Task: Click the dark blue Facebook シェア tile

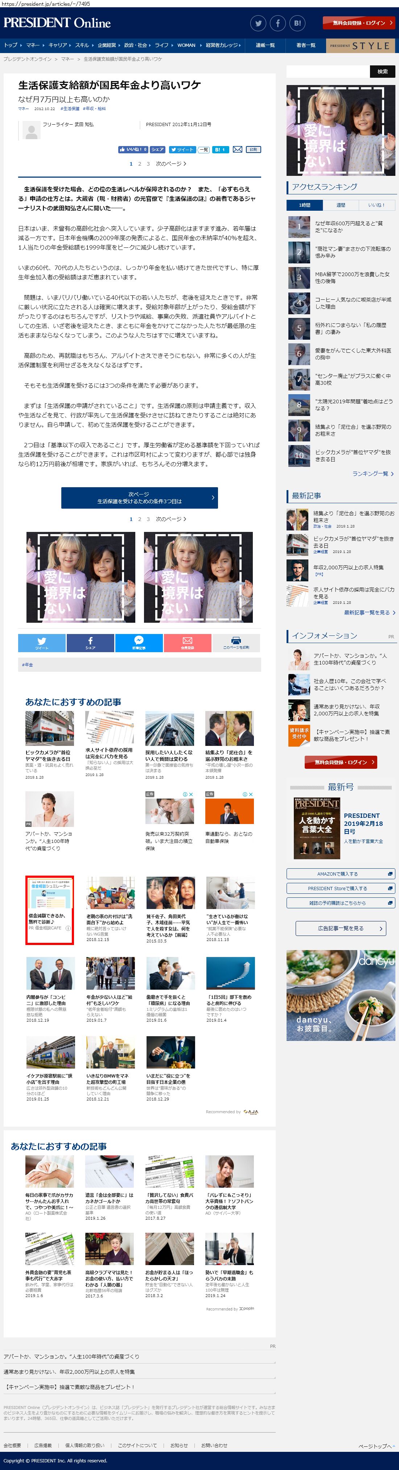Action: 90,643
